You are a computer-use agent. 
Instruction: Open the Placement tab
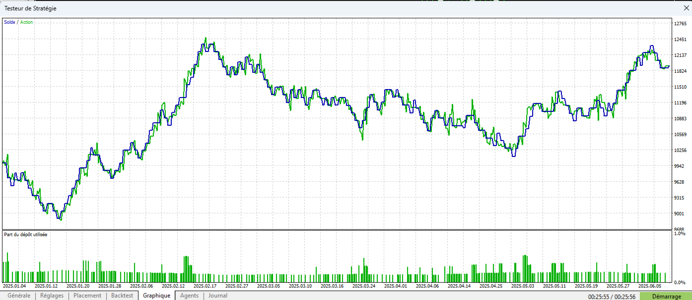click(x=87, y=296)
